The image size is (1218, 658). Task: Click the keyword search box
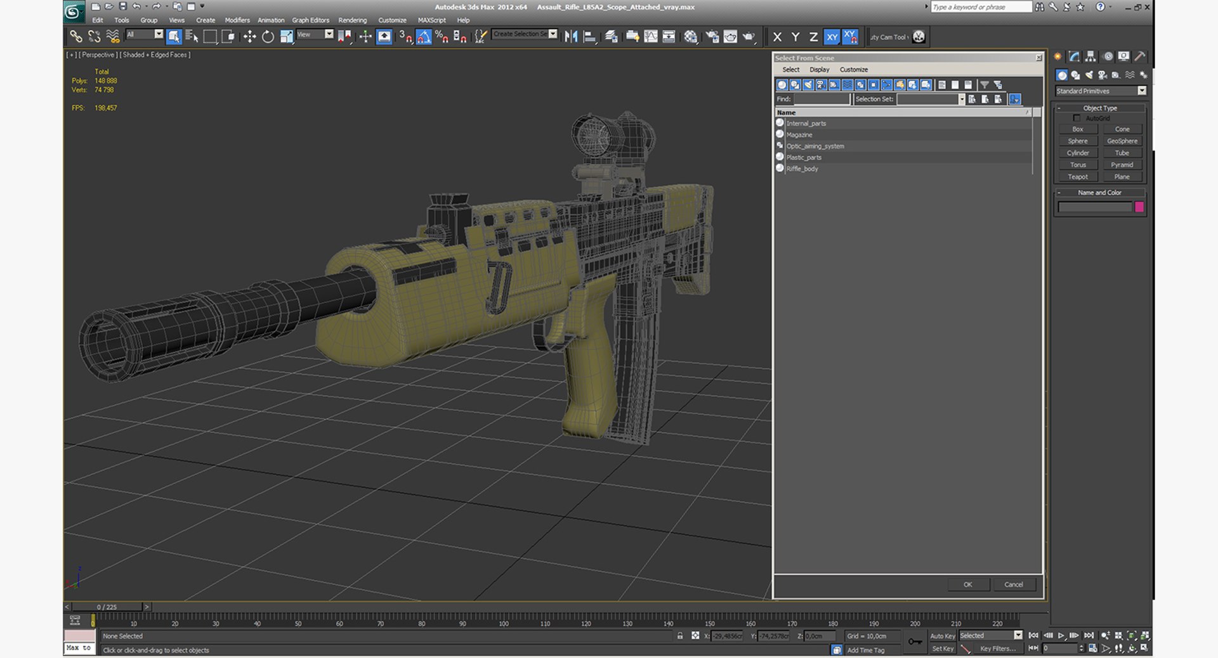click(981, 7)
